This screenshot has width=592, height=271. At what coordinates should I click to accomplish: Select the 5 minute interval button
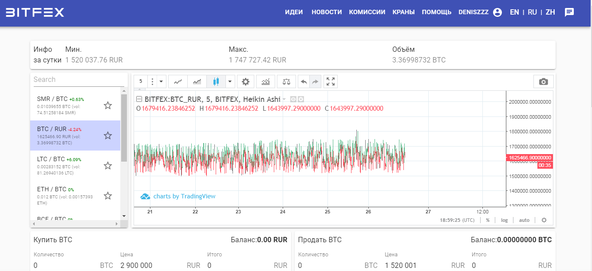tap(141, 81)
